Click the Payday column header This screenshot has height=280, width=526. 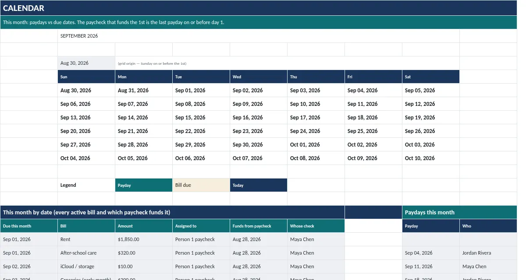431,226
